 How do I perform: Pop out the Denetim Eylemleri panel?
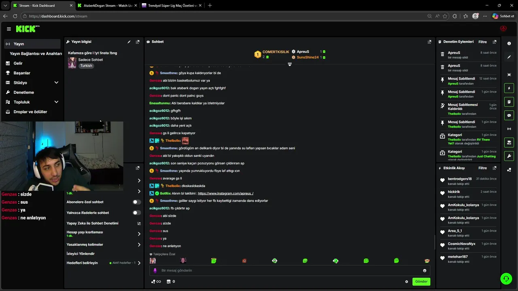(x=495, y=42)
